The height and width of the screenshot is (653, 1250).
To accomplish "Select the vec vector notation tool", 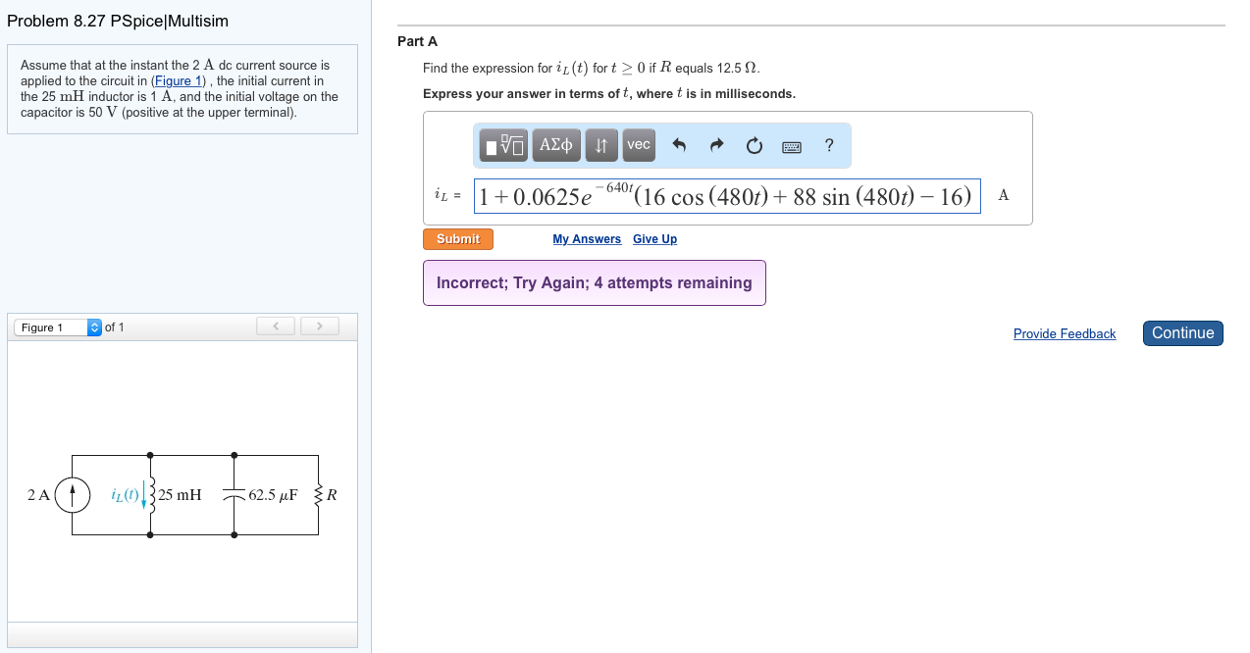I will [639, 145].
